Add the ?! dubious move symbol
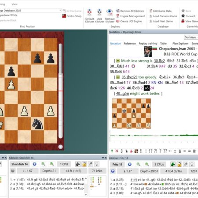198x198 pixels. [156, 151]
